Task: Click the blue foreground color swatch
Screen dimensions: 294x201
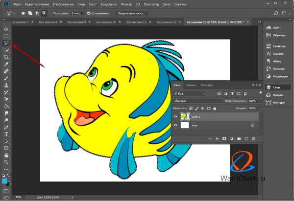Action: tap(5, 180)
